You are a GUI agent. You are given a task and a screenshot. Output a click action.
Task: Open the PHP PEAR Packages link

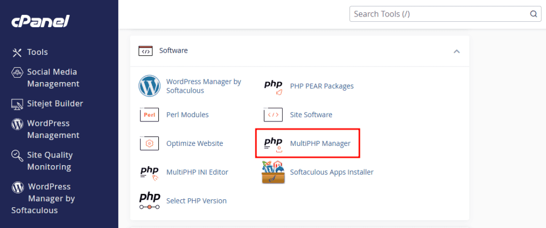tap(322, 86)
